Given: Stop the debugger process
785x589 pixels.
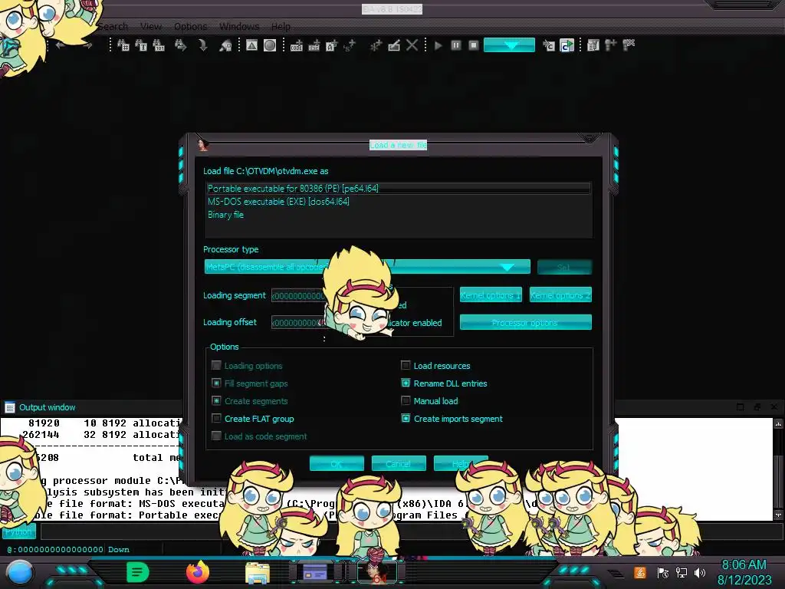Looking at the screenshot, I should point(474,45).
